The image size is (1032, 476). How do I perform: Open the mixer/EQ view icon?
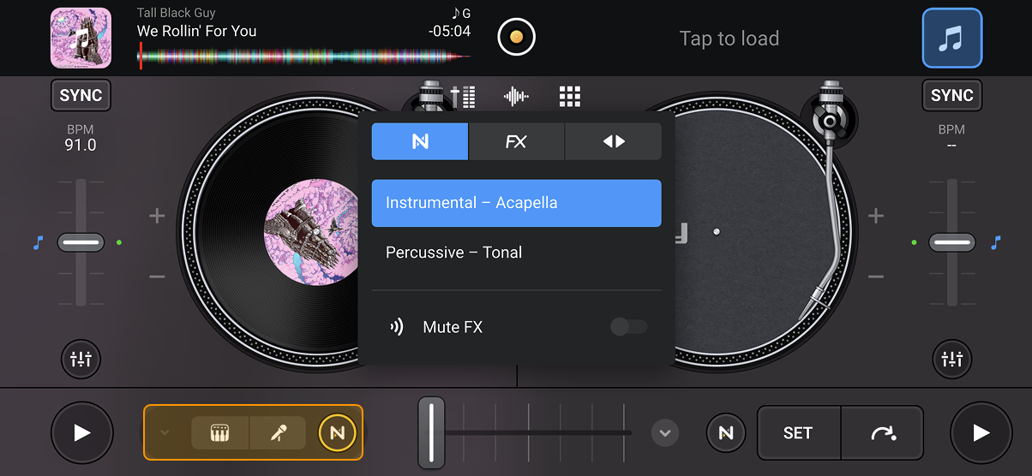coord(463,96)
